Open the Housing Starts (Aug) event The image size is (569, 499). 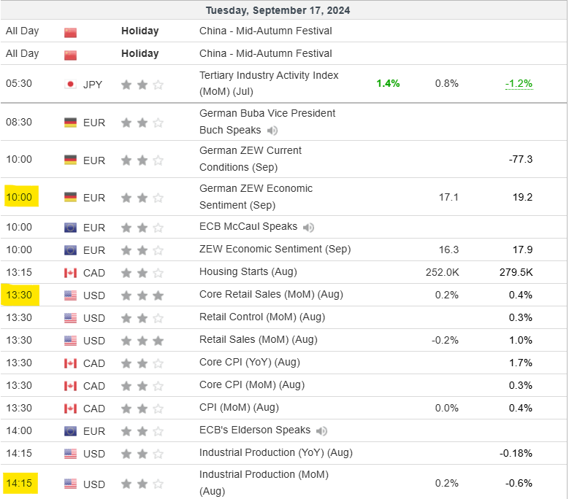pos(248,271)
